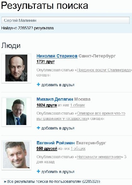View the 1731 друг friends list
This screenshot has width=132, height=185.
point(46,62)
